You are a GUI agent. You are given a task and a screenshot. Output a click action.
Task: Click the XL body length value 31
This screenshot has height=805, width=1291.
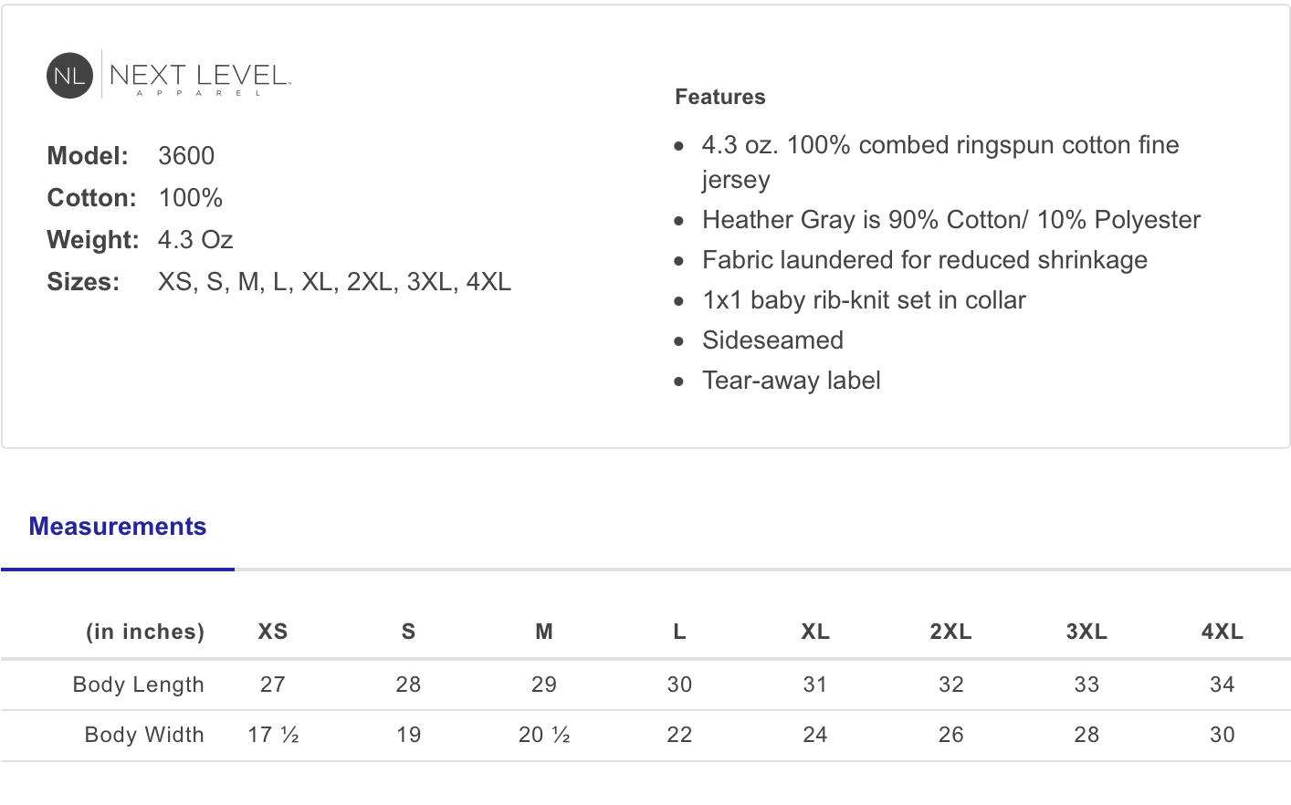point(814,685)
